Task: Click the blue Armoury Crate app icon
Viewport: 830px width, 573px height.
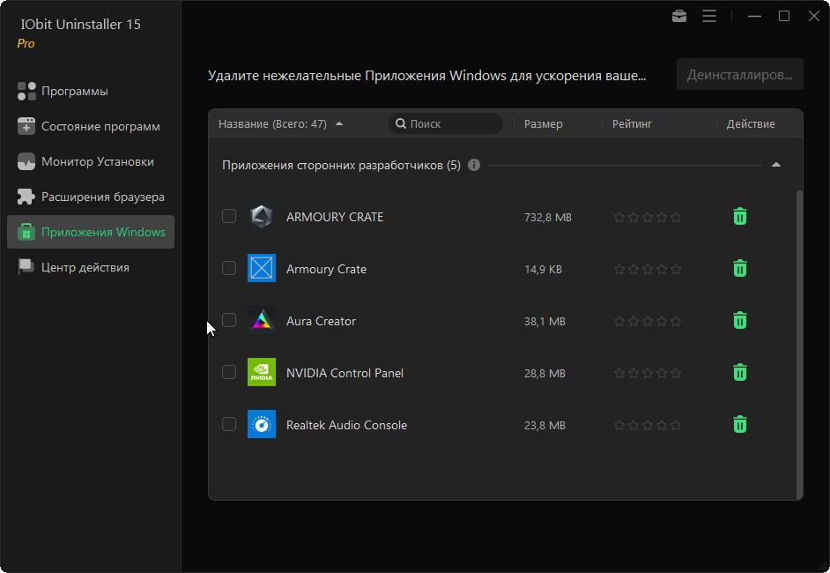Action: pyautogui.click(x=262, y=269)
